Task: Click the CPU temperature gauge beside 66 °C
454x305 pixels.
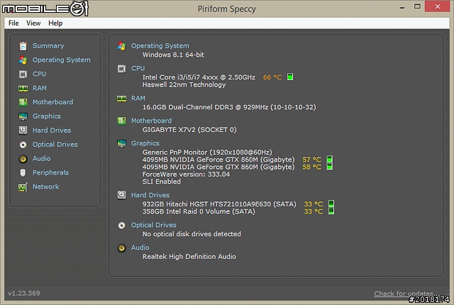Action: coord(290,77)
